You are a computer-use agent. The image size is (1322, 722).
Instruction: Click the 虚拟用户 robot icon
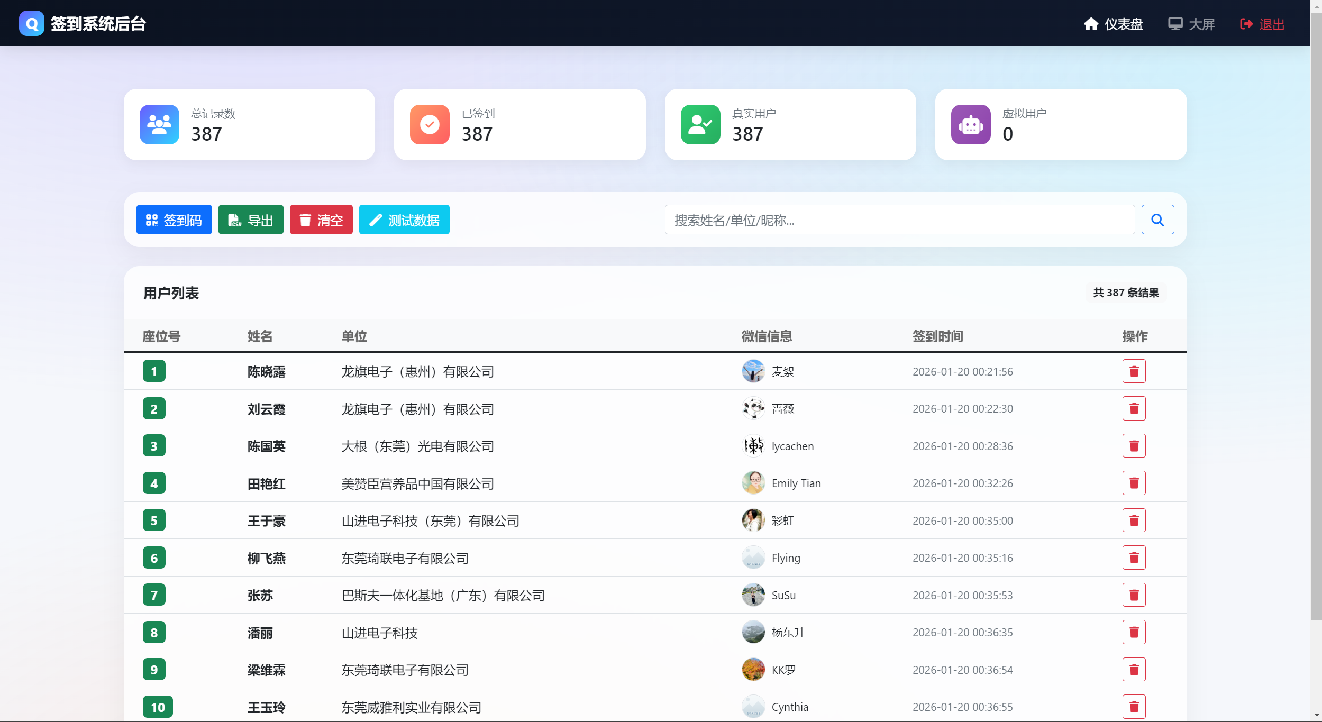(971, 124)
